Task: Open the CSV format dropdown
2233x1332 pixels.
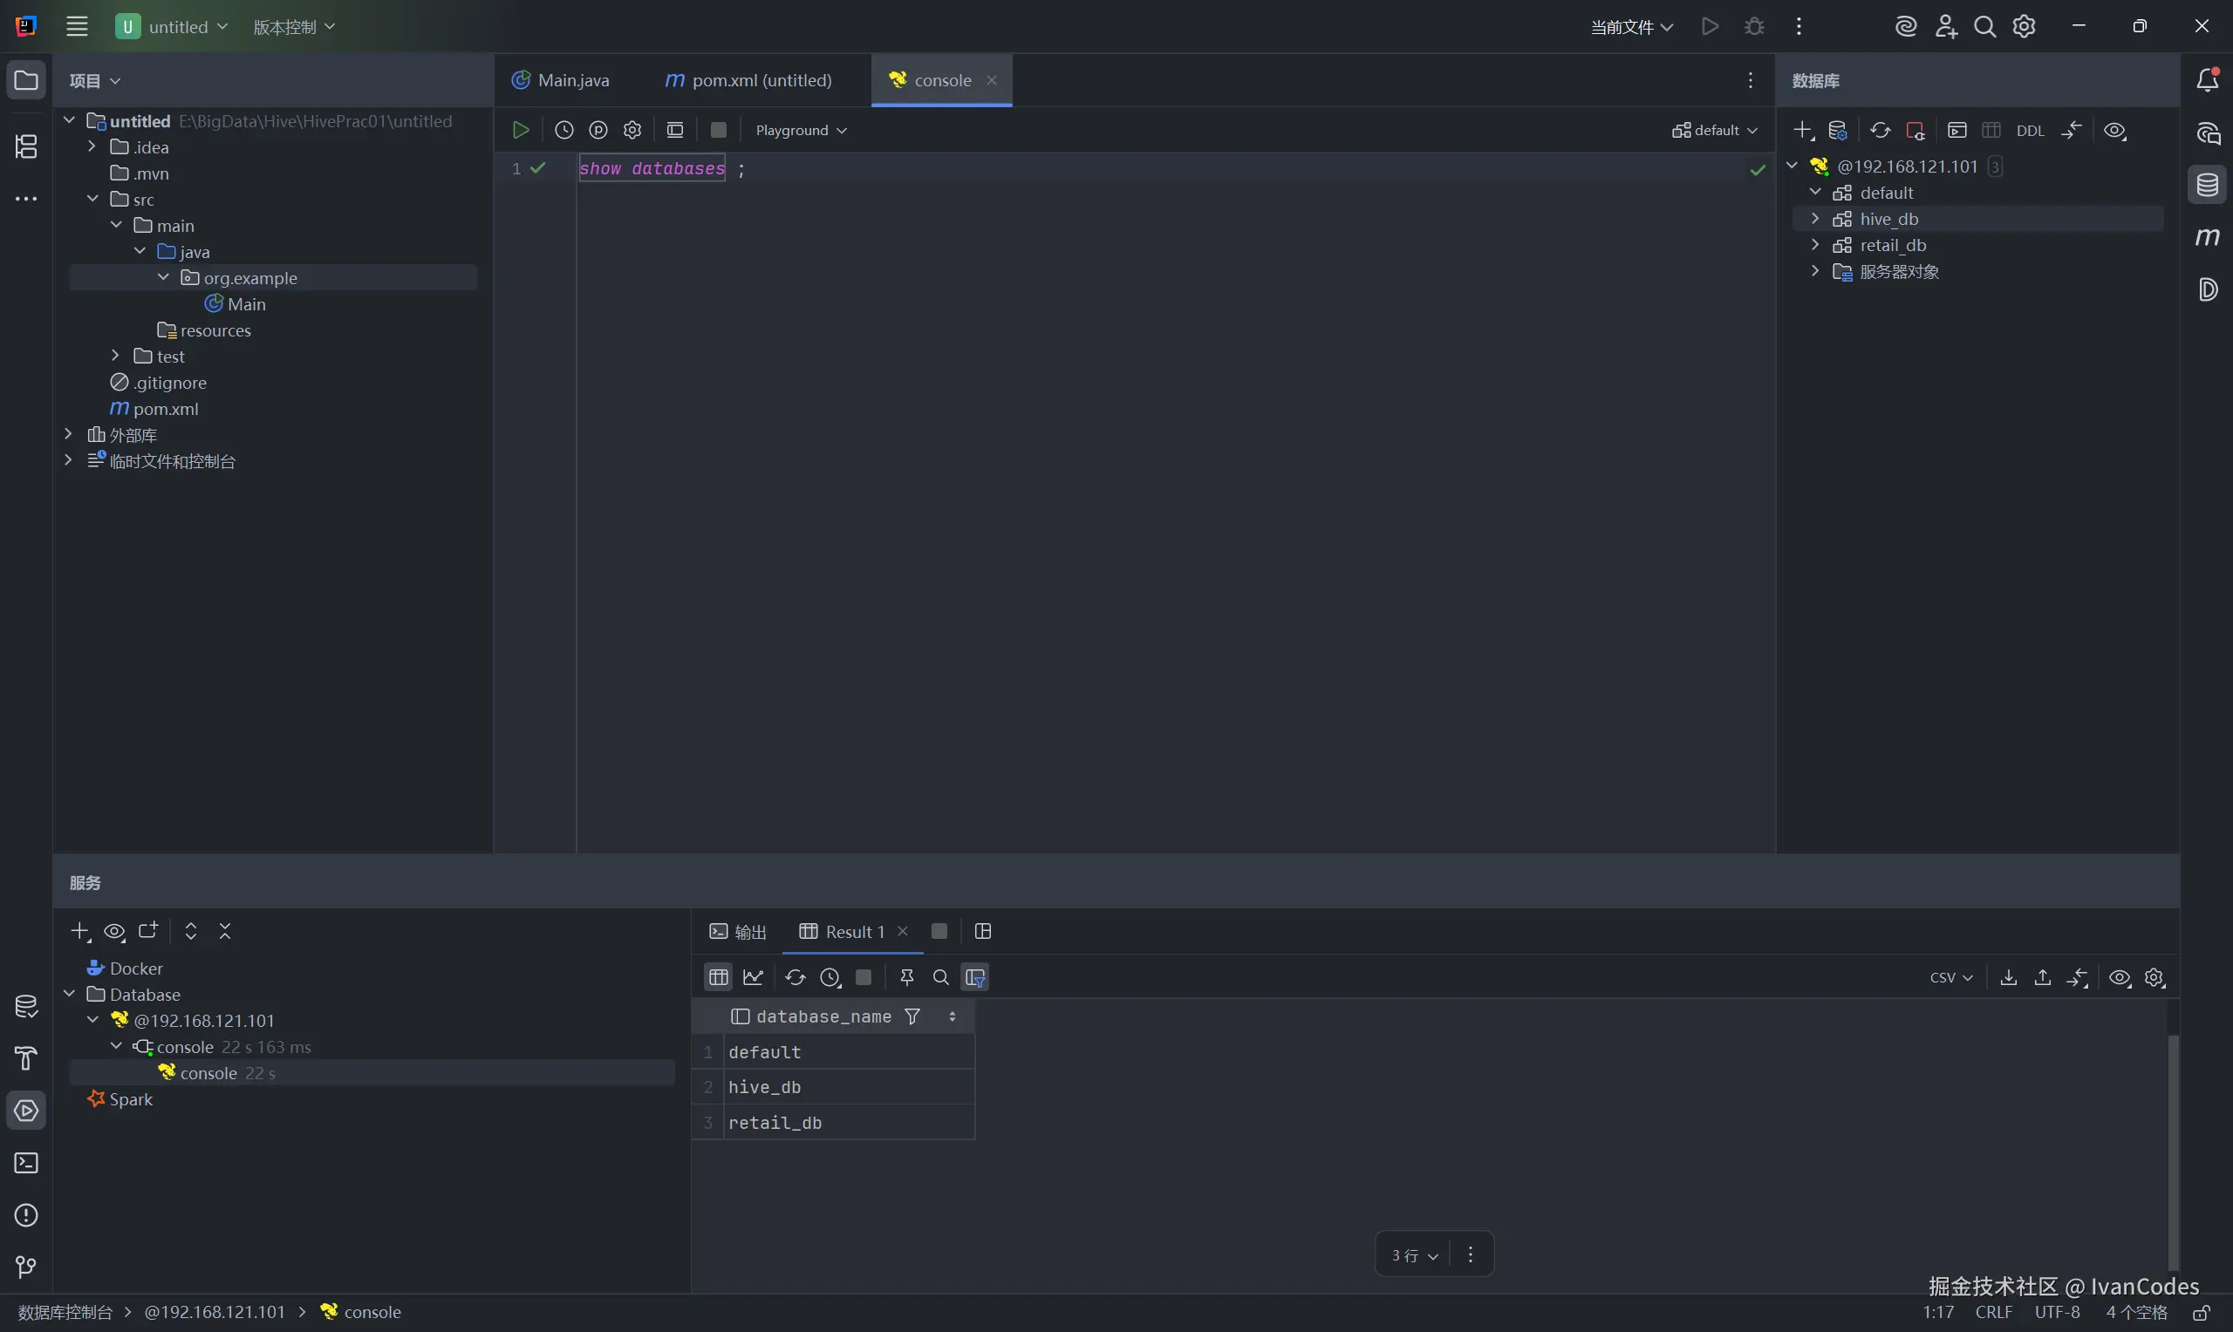Action: click(x=1951, y=977)
